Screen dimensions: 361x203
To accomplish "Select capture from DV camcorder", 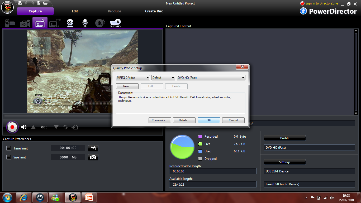I will point(10,23).
